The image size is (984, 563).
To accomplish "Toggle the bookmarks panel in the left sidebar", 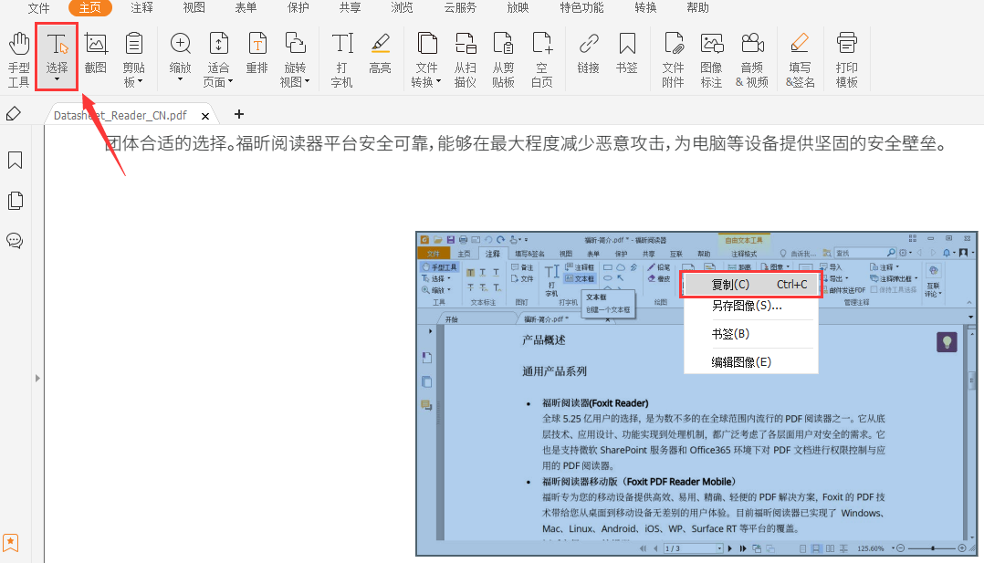I will (x=15, y=160).
